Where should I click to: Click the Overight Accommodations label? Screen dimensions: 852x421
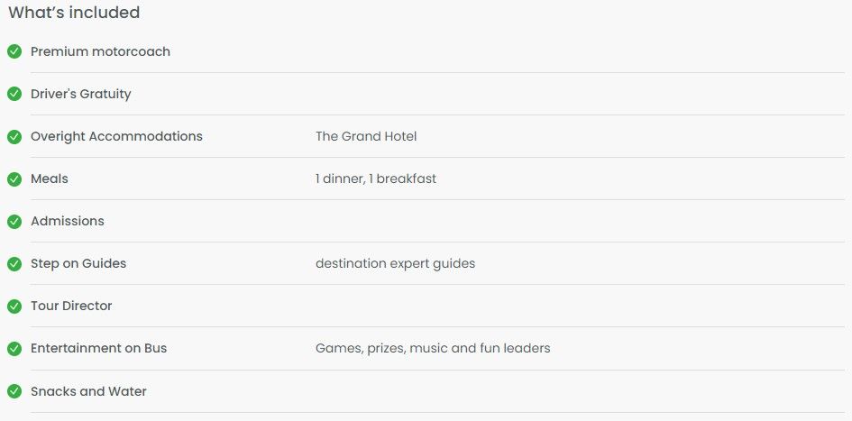116,136
